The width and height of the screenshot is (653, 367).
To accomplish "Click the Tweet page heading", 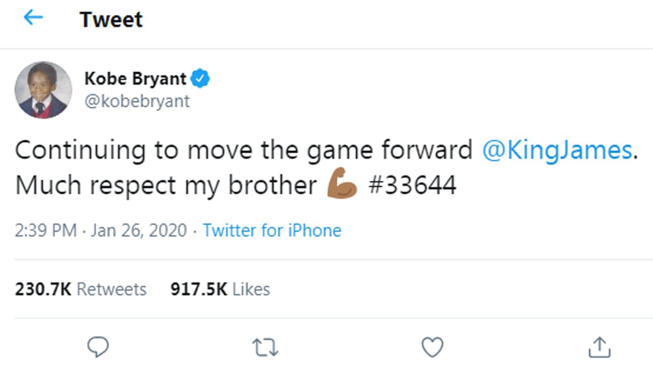I will (x=111, y=20).
